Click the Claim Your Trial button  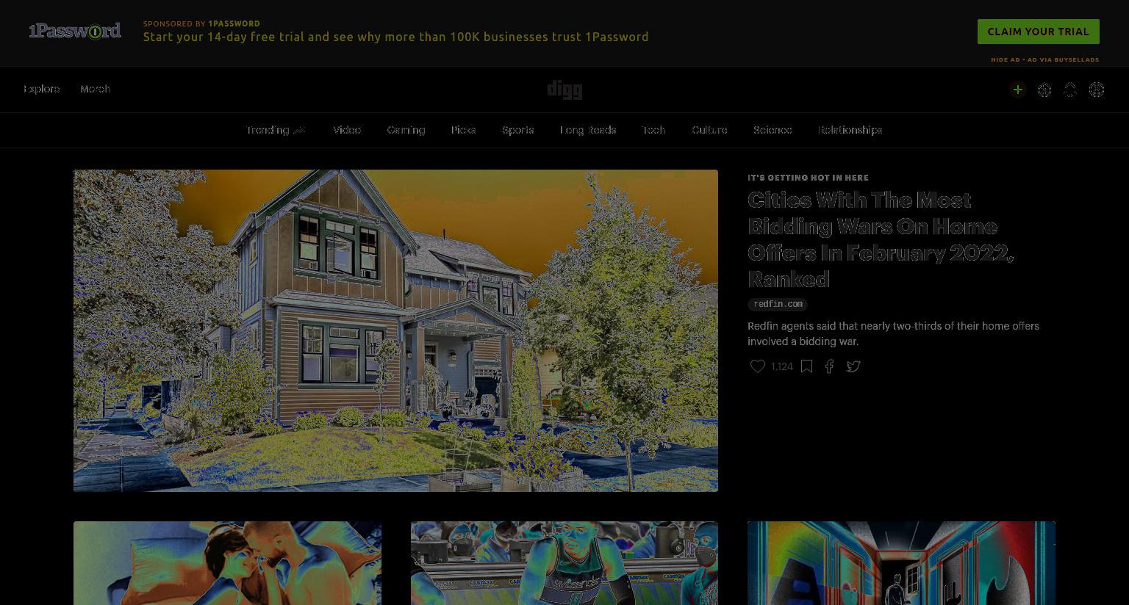click(1038, 32)
